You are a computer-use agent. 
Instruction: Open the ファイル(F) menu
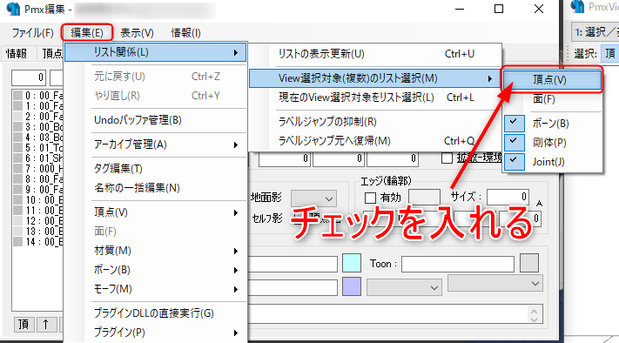(x=32, y=33)
